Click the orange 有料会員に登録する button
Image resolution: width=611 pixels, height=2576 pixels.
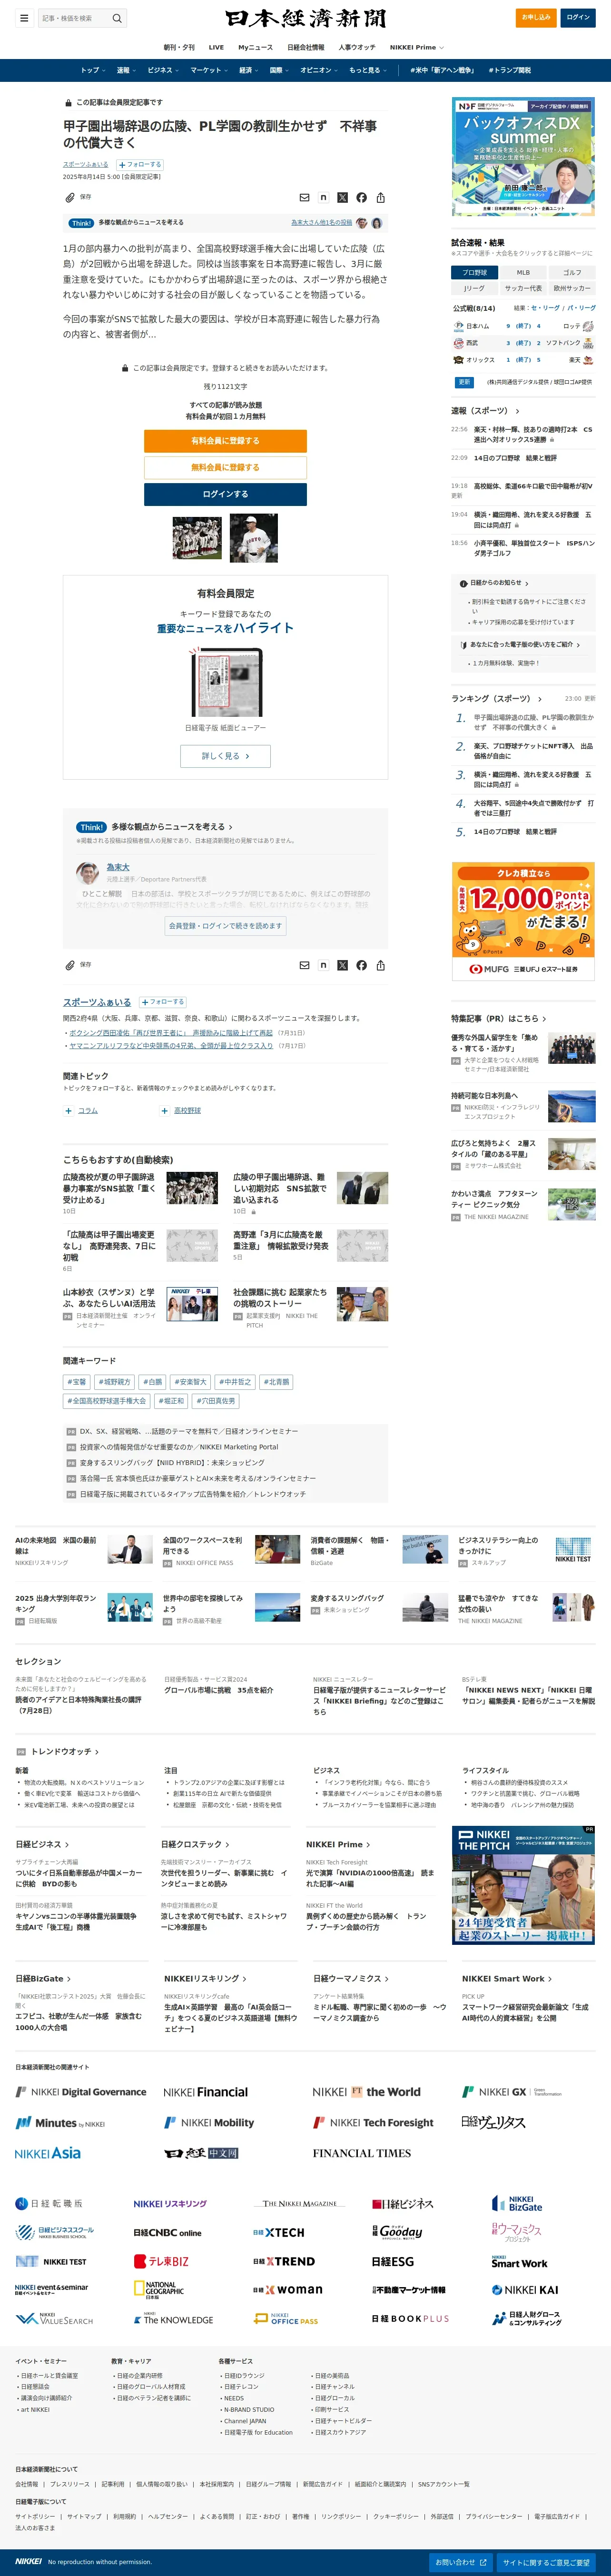coord(225,441)
